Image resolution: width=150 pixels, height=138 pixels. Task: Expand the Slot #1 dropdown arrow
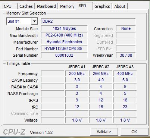(34, 21)
